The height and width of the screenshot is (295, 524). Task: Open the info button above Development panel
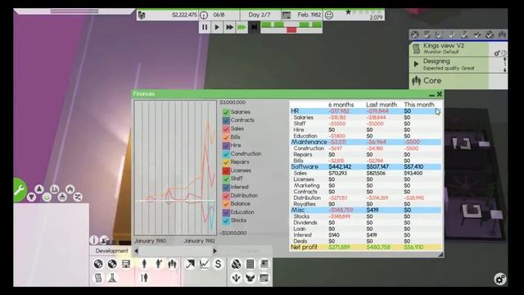click(94, 240)
